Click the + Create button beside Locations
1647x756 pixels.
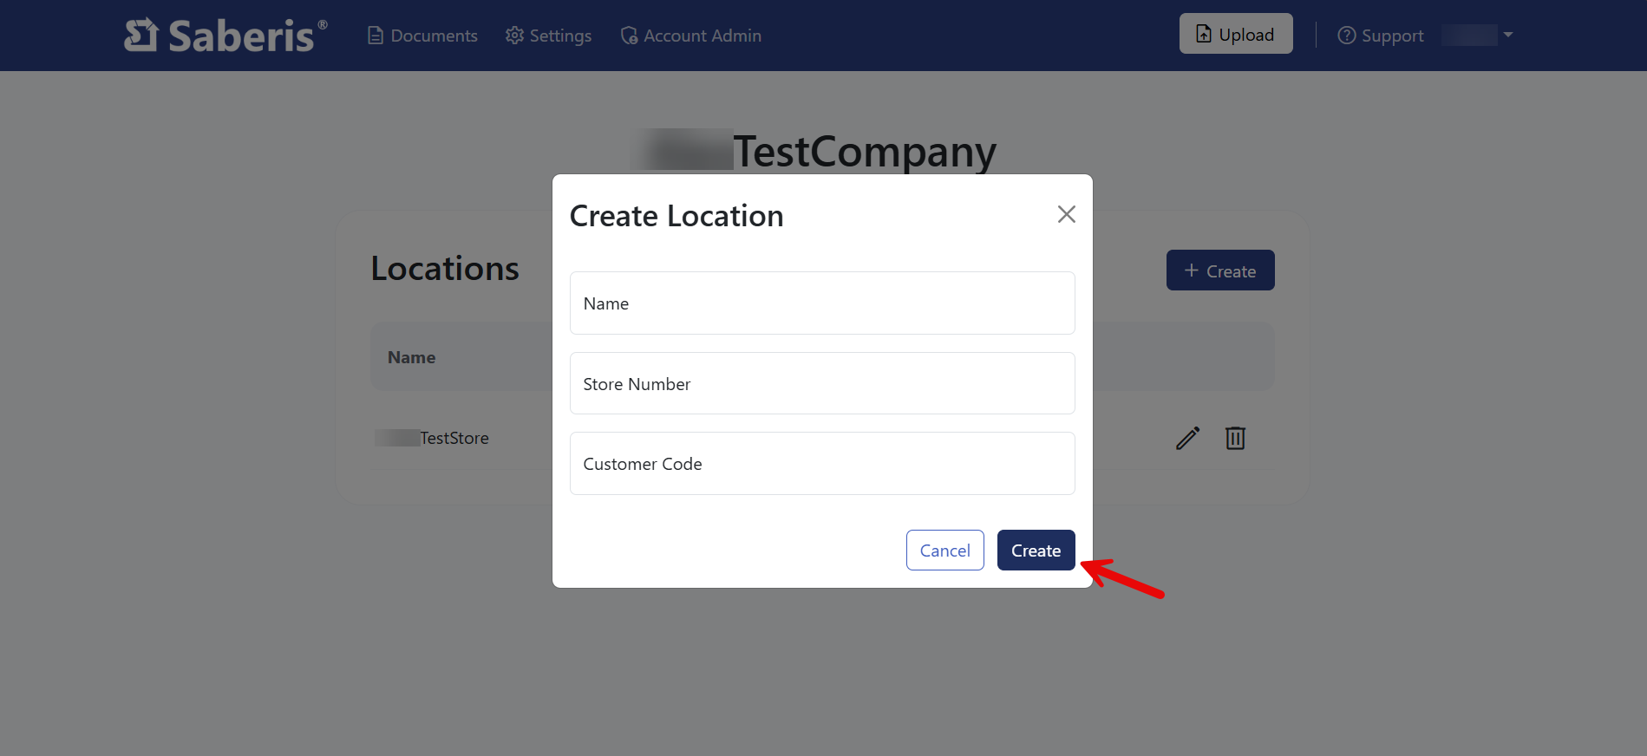[x=1219, y=270]
